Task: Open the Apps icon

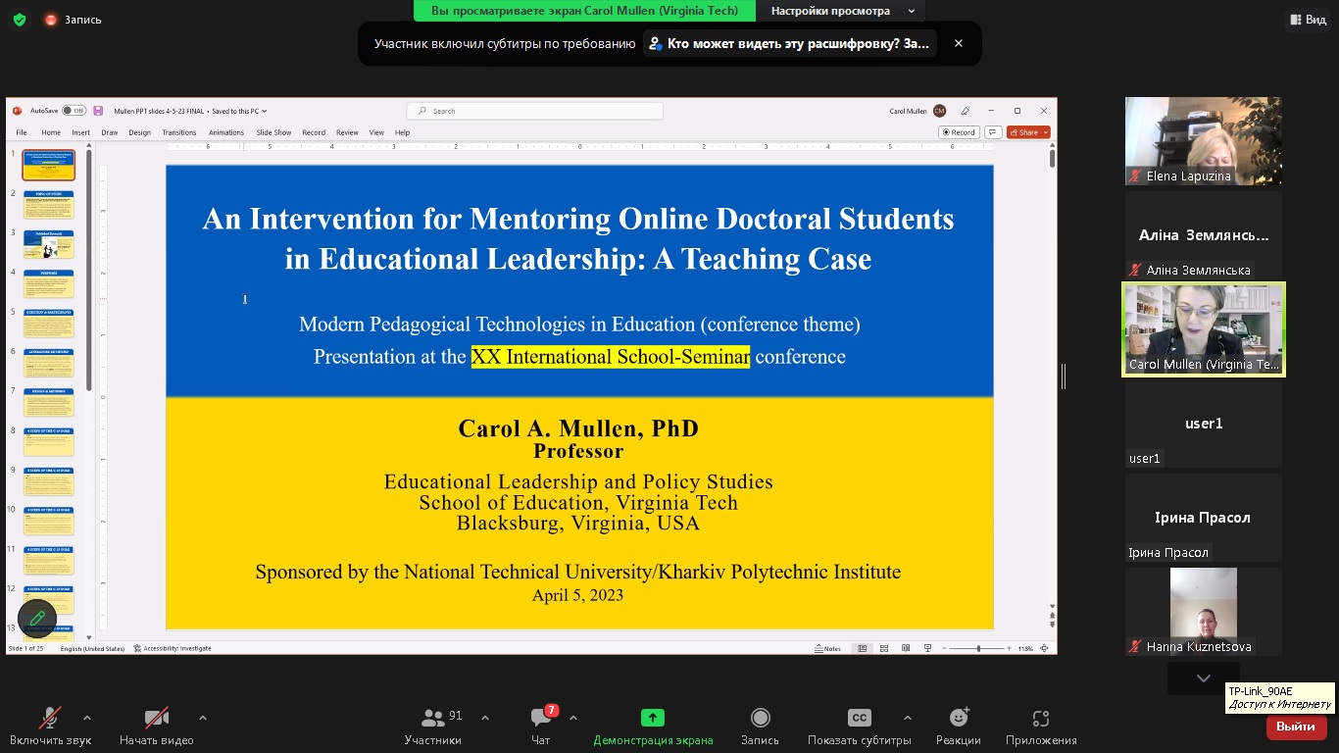Action: [1041, 719]
